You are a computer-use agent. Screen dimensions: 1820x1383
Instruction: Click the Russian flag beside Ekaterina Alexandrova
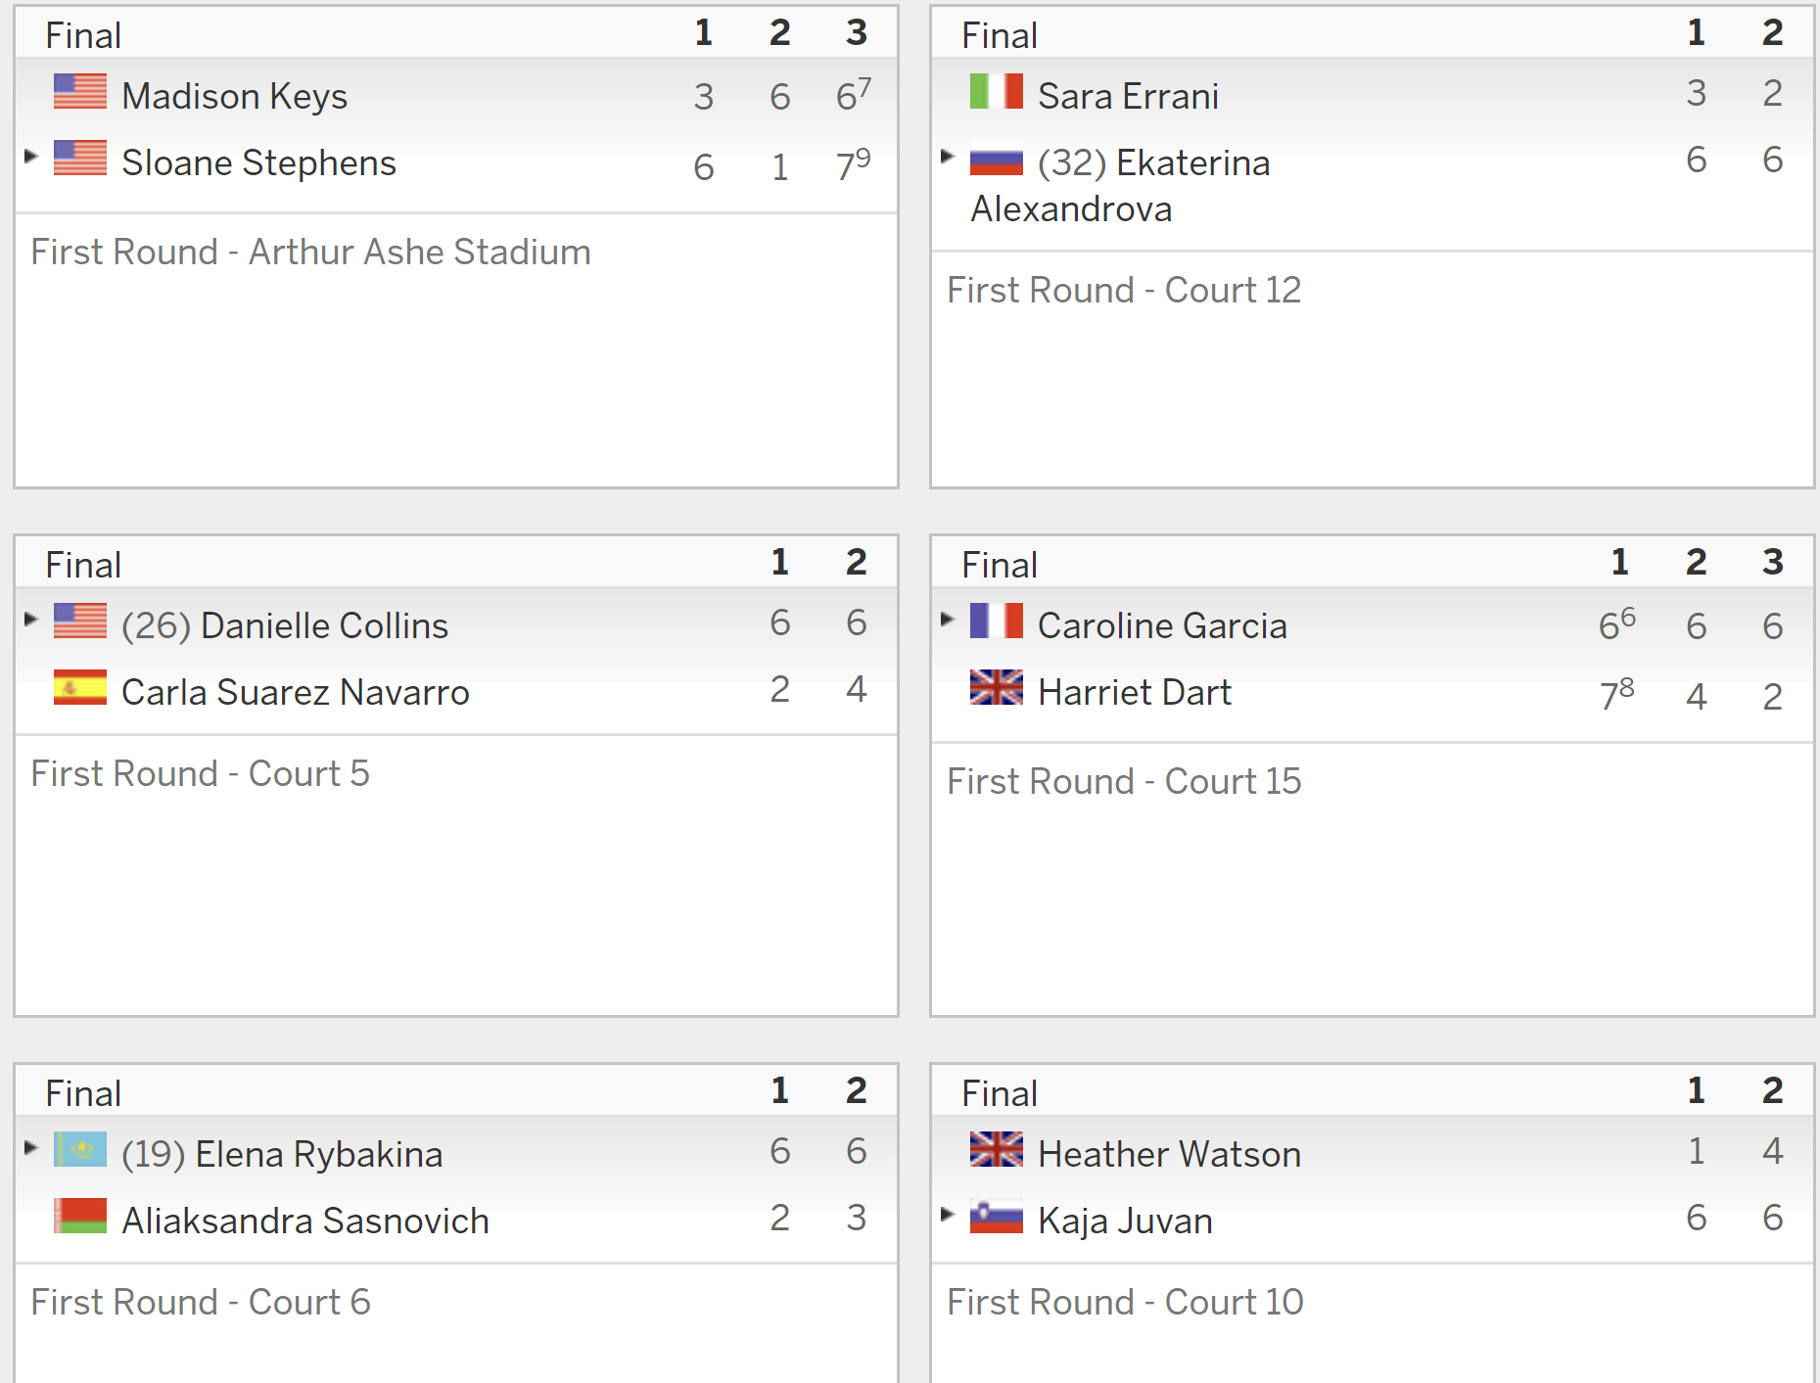(x=996, y=159)
